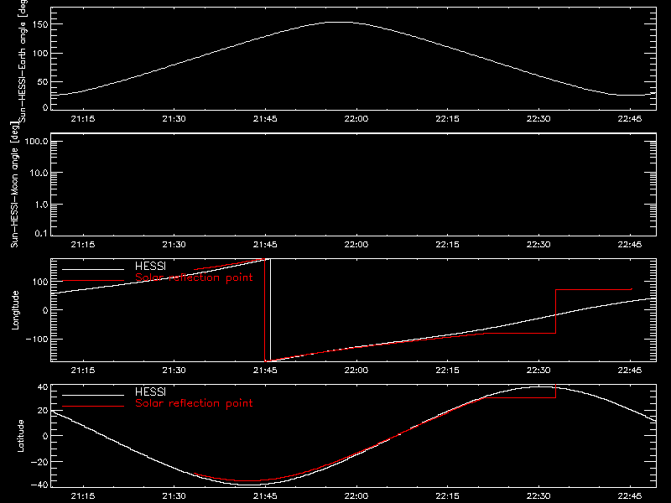Click the 20 tick on Latitude axis
This screenshot has width=671, height=503.
pos(43,411)
